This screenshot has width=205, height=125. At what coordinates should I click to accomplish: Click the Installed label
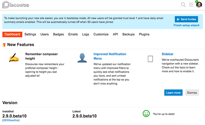8,111
